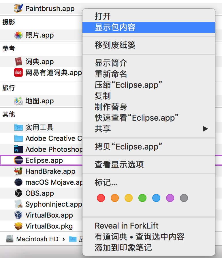The width and height of the screenshot is (222, 258).
Task: Click Macintosh HD in the path bar
Action: tap(37, 239)
